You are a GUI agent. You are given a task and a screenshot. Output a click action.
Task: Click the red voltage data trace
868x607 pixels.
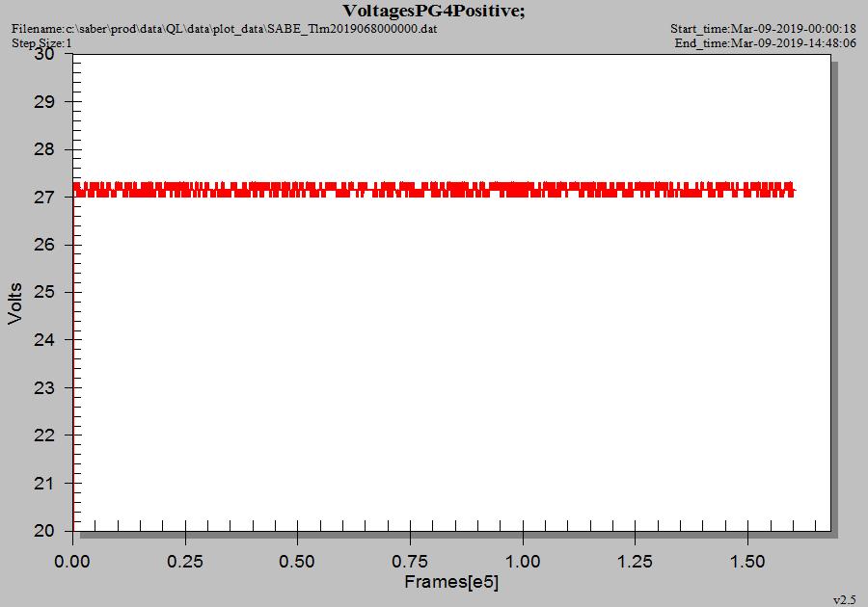click(435, 190)
